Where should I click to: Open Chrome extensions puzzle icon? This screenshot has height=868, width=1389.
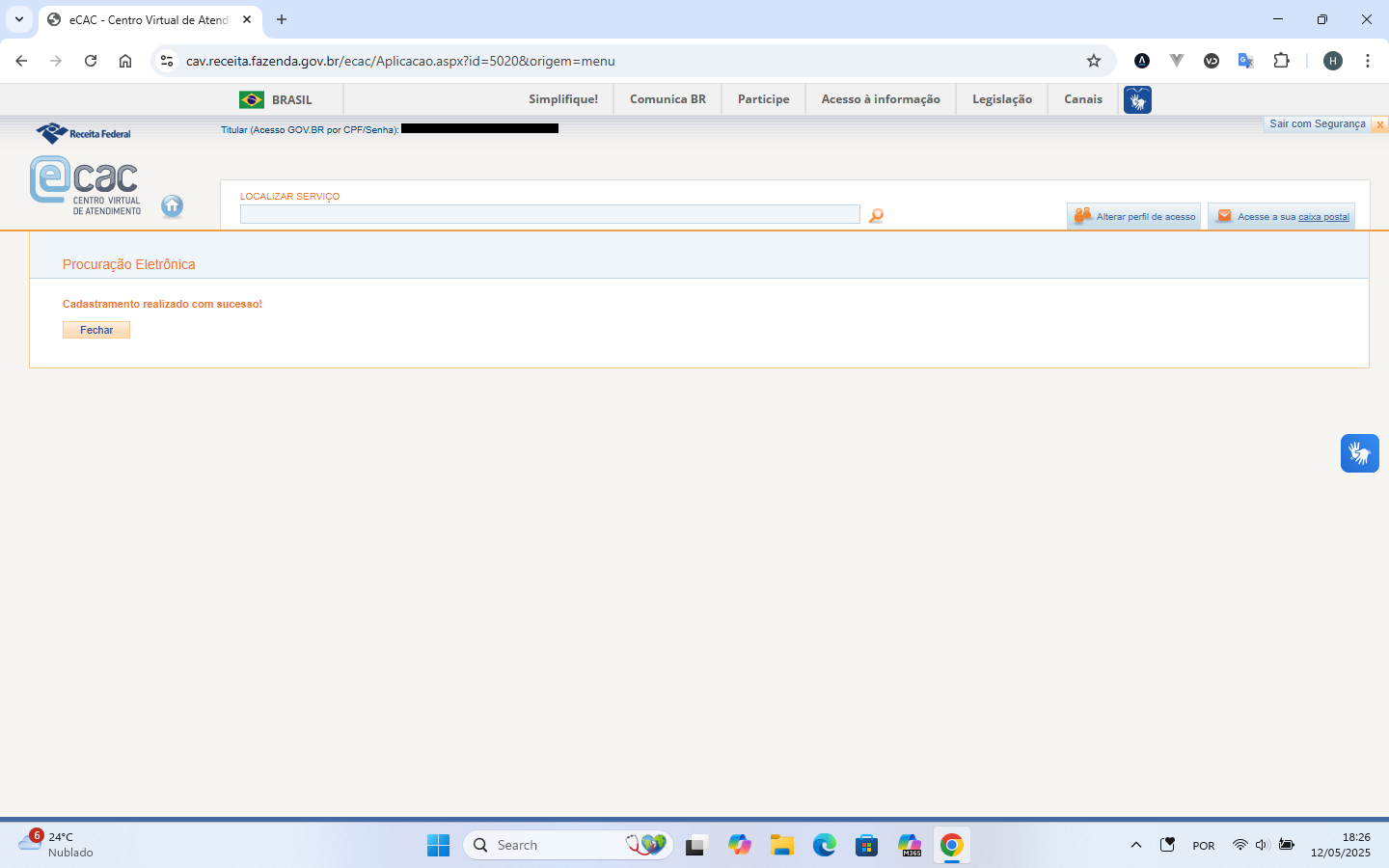(x=1281, y=61)
